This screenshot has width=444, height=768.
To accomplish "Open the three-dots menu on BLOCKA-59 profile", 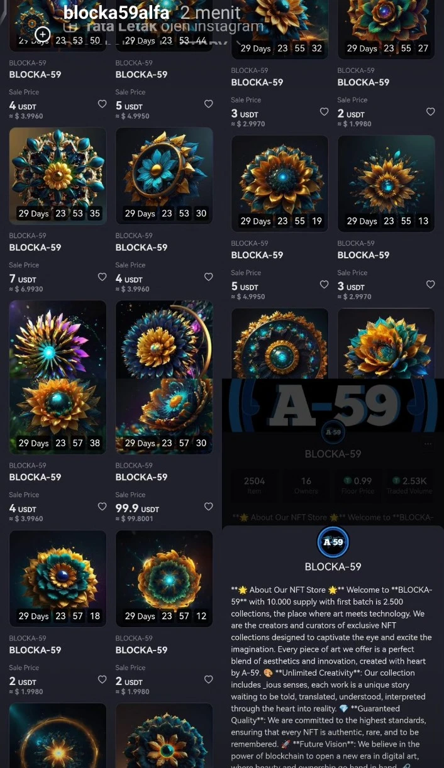I will (x=428, y=444).
